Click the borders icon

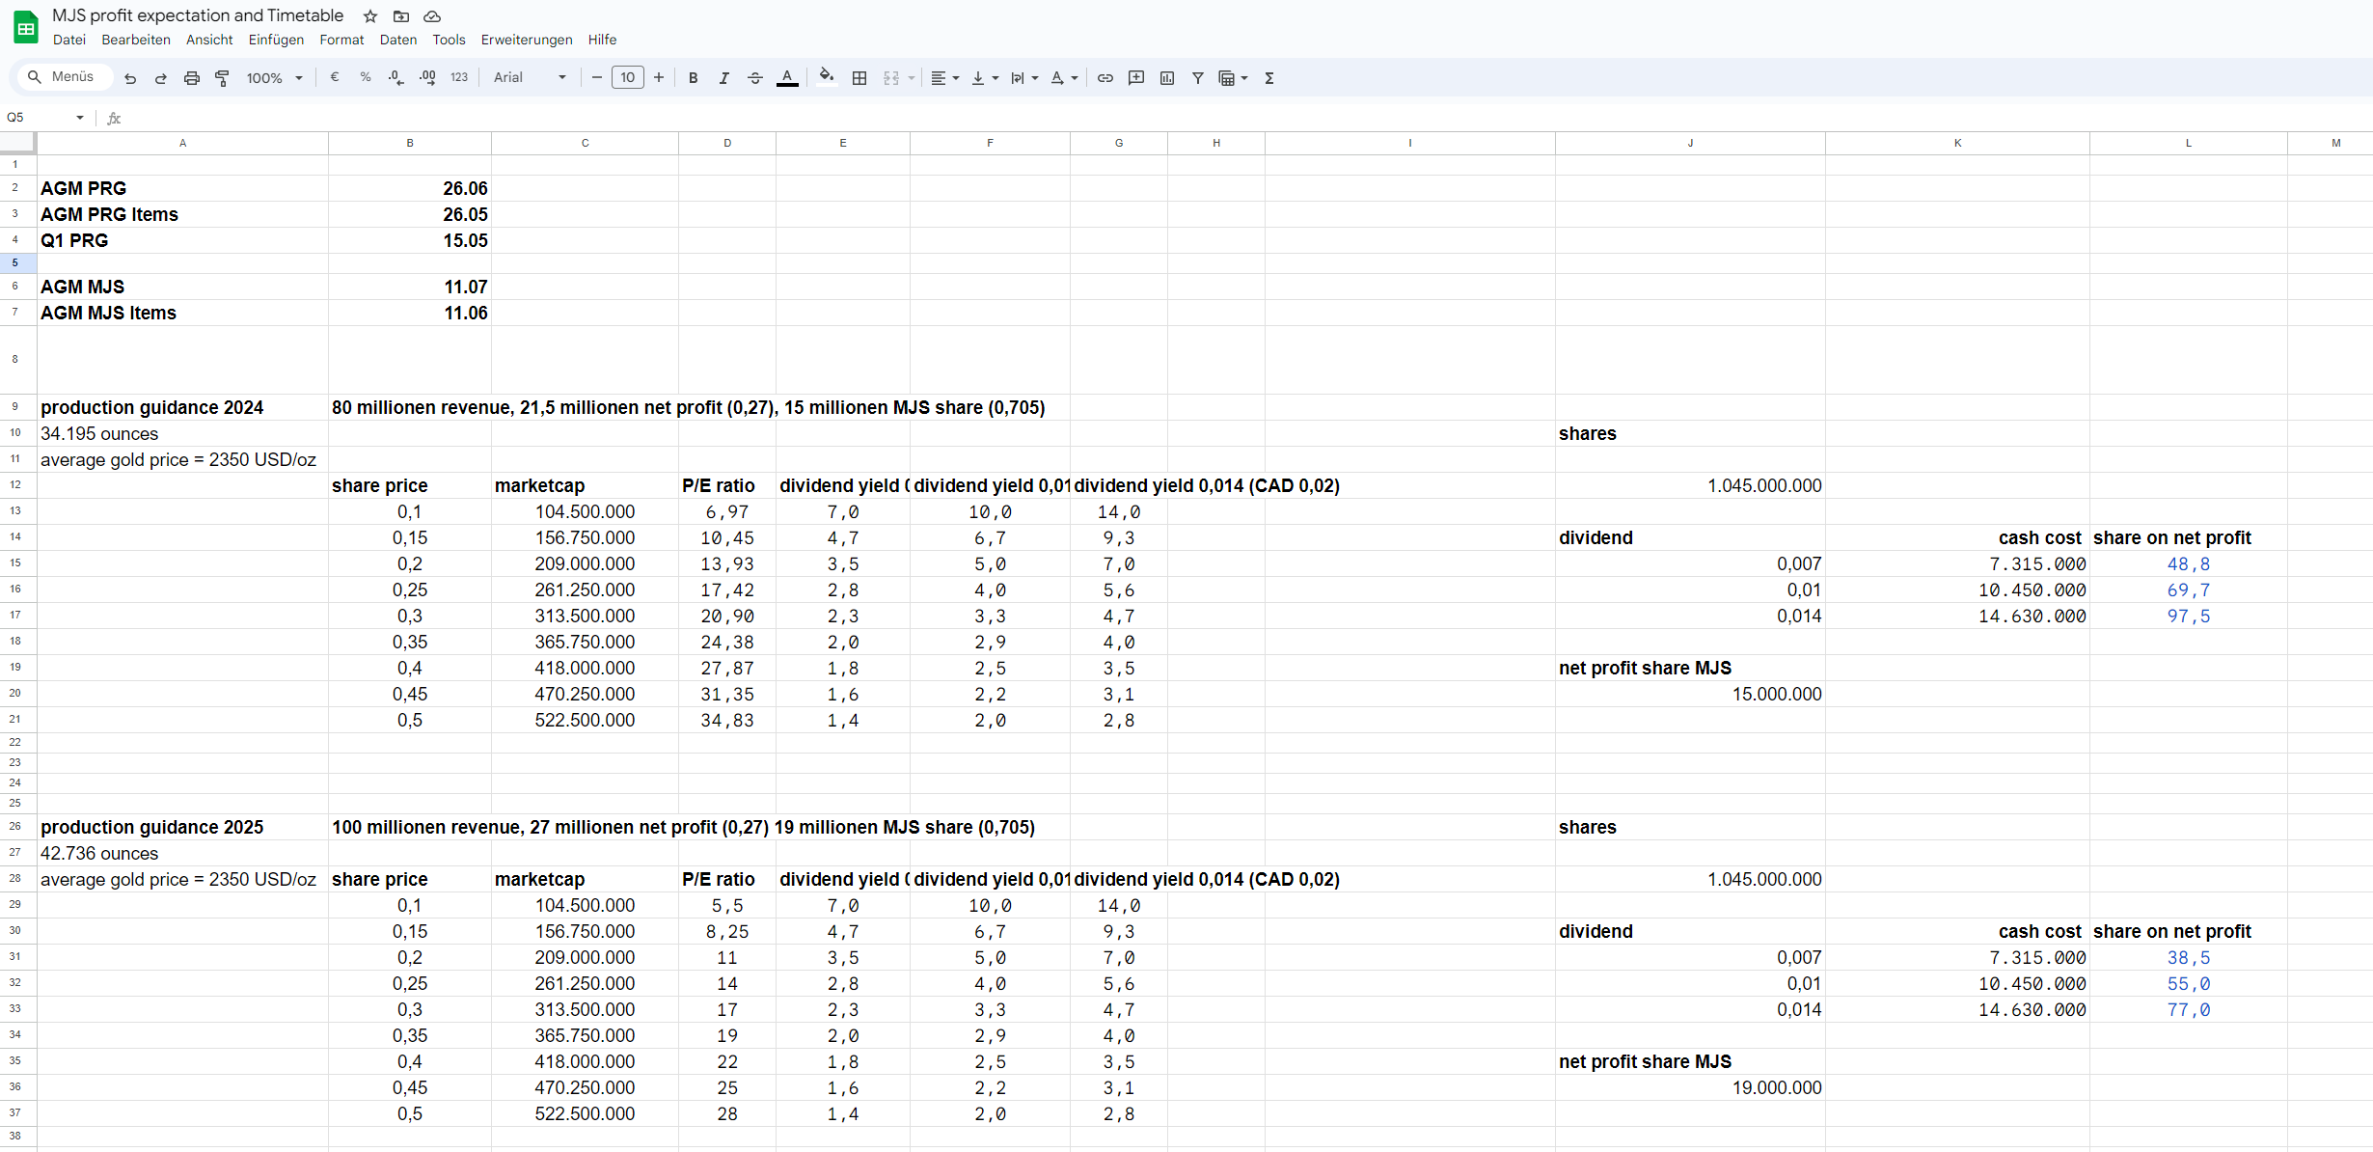click(859, 78)
